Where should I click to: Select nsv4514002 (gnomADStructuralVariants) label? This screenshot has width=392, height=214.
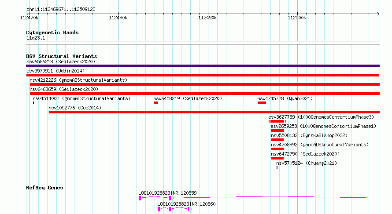click(x=81, y=98)
